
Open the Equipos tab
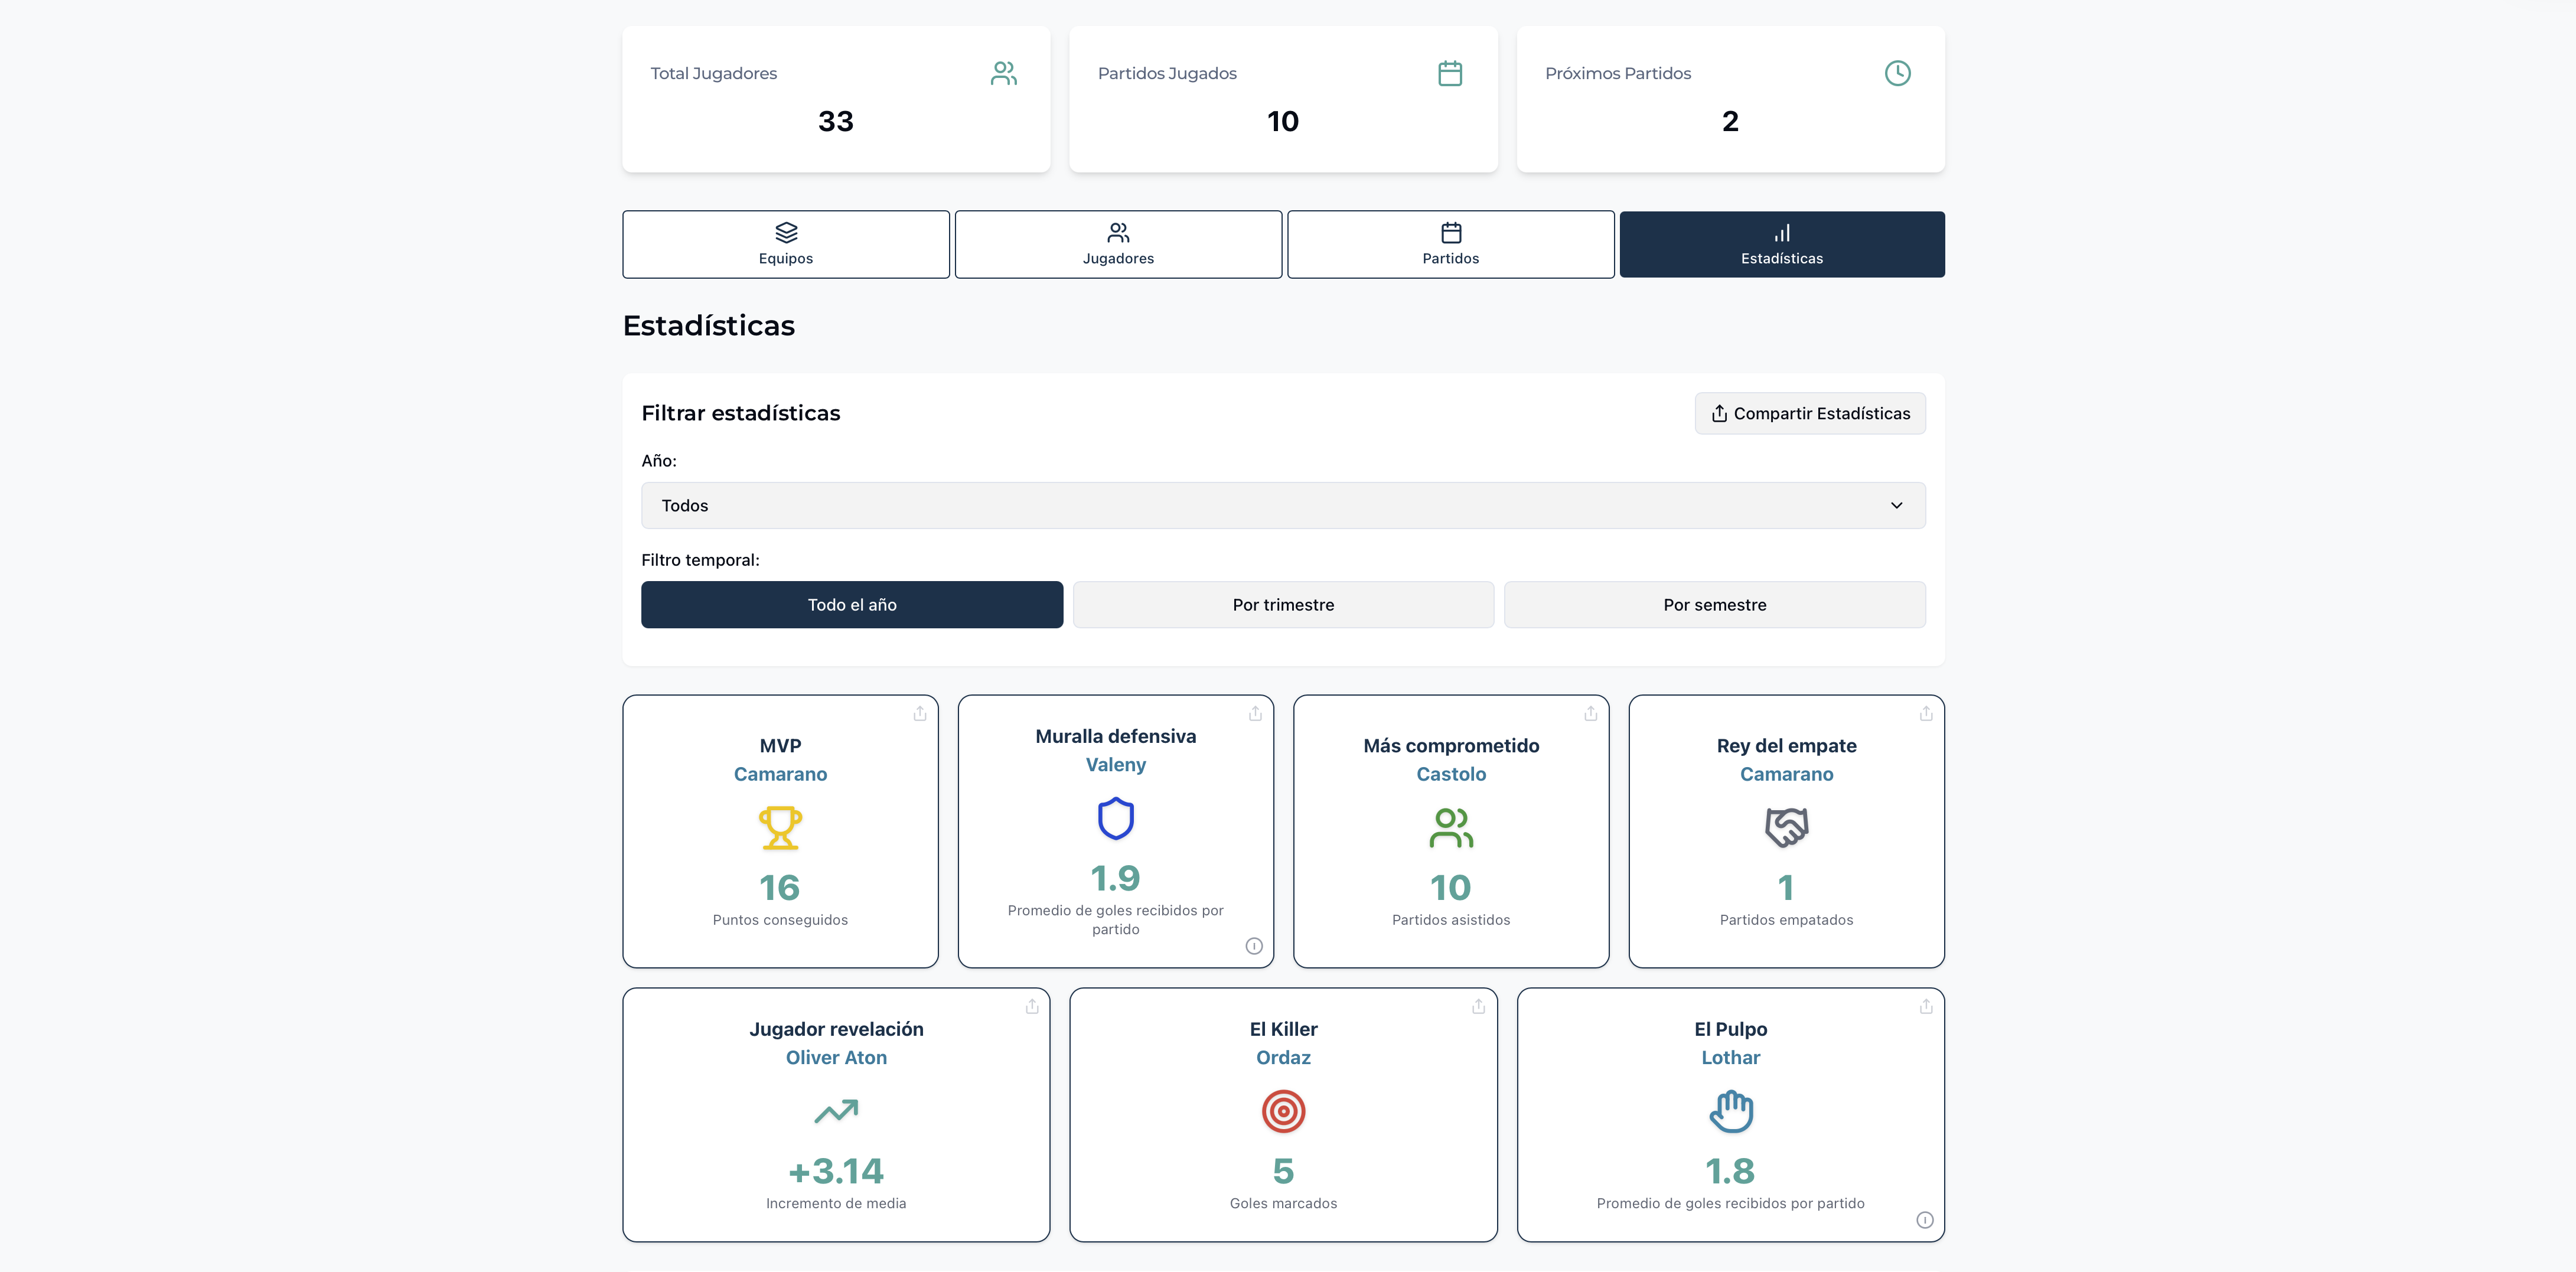(785, 245)
